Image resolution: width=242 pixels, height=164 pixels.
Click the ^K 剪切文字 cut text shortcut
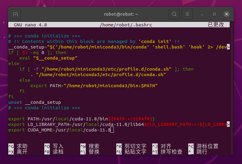(131, 146)
